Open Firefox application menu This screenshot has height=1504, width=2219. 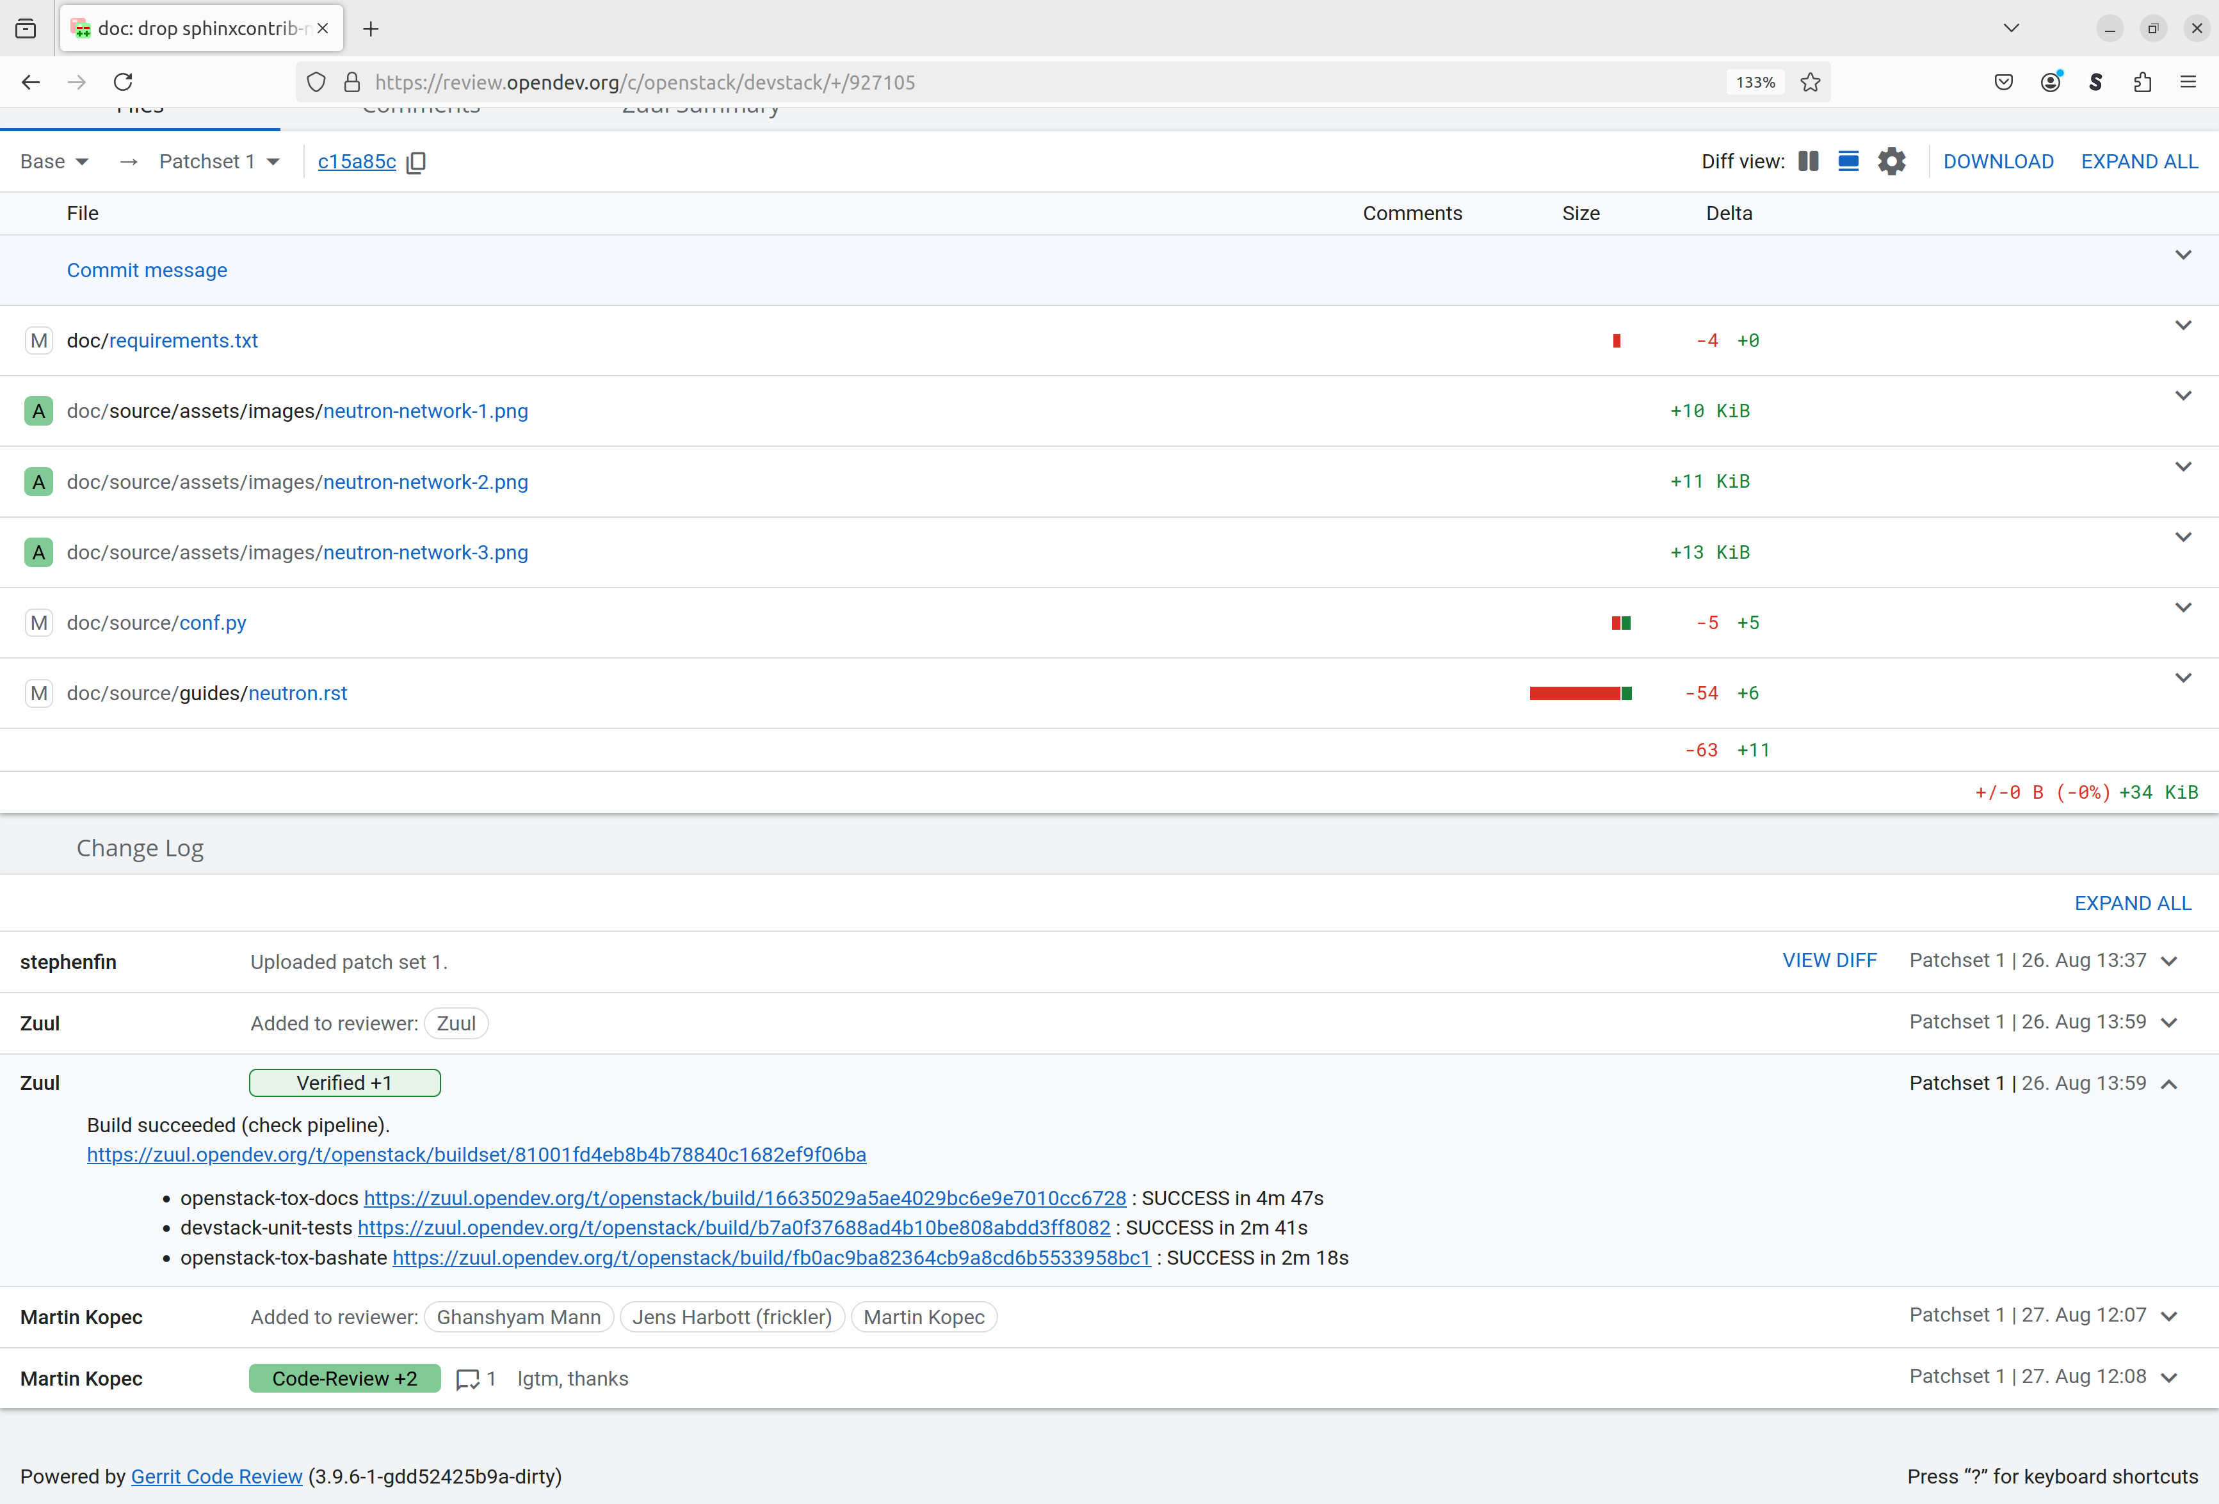(x=2188, y=82)
